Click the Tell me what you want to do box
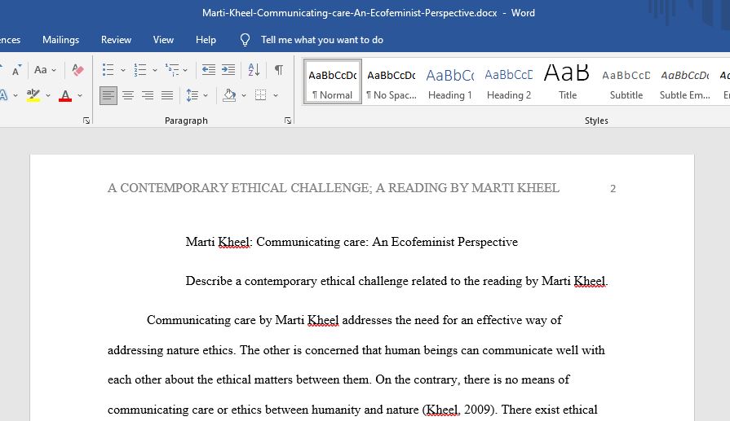This screenshot has width=730, height=421. click(x=321, y=40)
